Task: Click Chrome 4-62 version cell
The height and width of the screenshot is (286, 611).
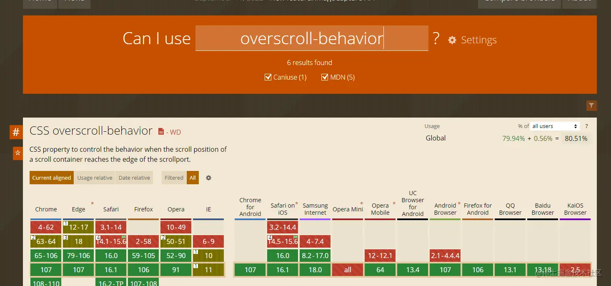Action: point(46,227)
